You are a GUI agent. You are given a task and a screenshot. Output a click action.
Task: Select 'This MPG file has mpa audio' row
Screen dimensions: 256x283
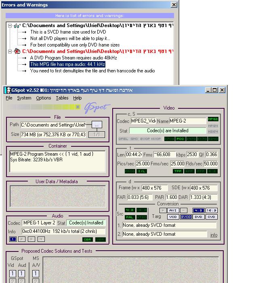tap(67, 64)
